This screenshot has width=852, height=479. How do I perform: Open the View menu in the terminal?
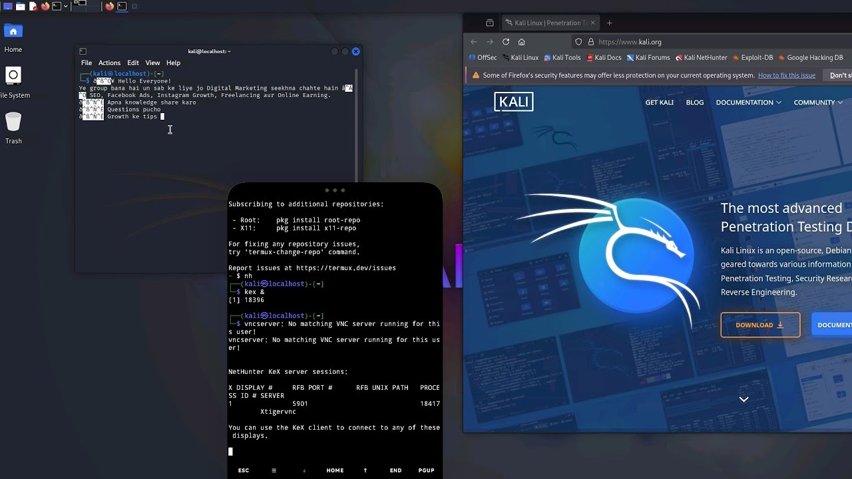pos(152,63)
